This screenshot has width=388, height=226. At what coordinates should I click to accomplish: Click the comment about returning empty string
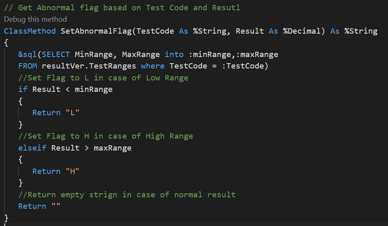[127, 194]
